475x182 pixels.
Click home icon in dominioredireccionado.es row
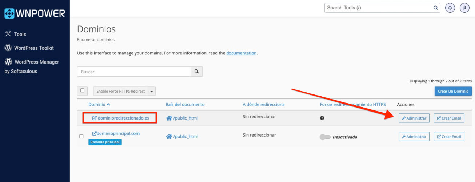pyautogui.click(x=169, y=118)
